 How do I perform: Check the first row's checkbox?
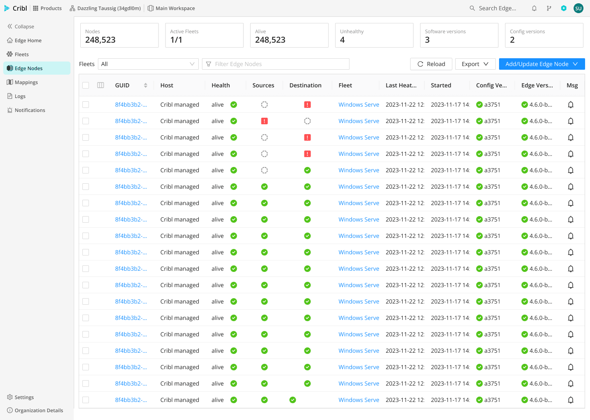(86, 105)
